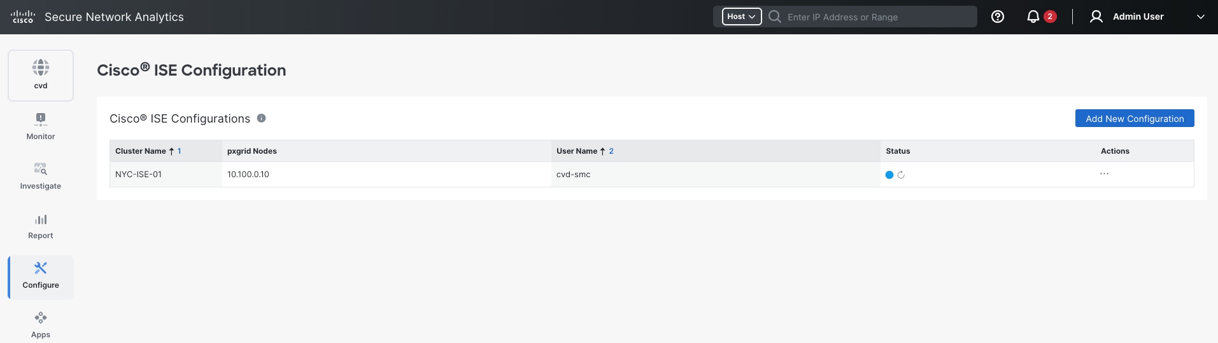Open the Report sidebar item
Screen dimensions: 1218x343
coord(41,226)
